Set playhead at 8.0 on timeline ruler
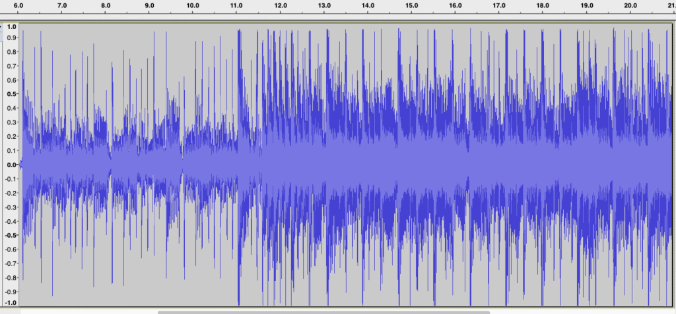 (x=106, y=5)
